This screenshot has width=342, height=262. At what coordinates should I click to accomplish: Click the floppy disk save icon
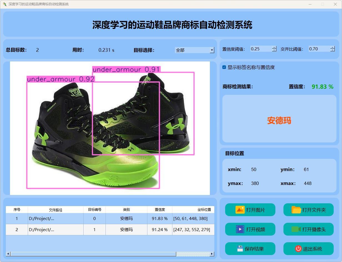coord(240,249)
